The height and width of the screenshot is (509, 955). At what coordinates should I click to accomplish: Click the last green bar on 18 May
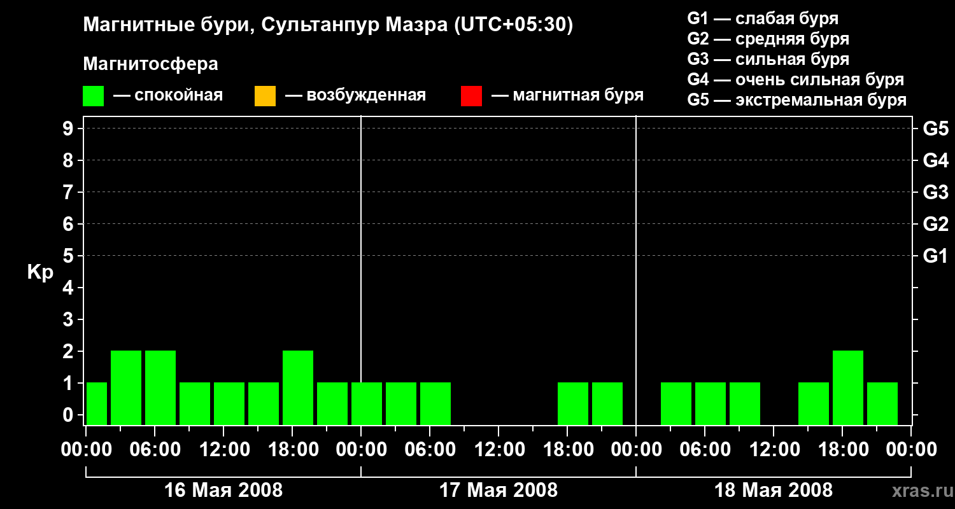click(882, 403)
